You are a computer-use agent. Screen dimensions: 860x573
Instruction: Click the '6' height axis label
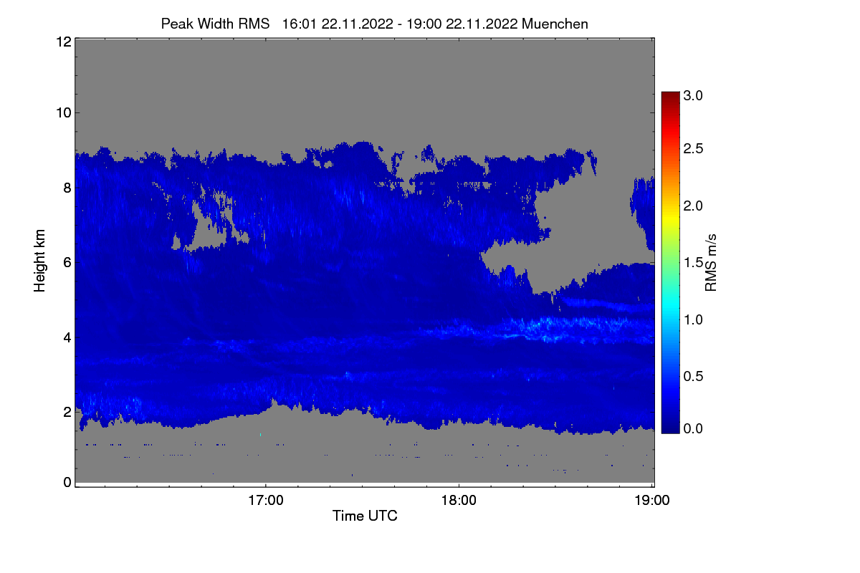[x=67, y=262]
